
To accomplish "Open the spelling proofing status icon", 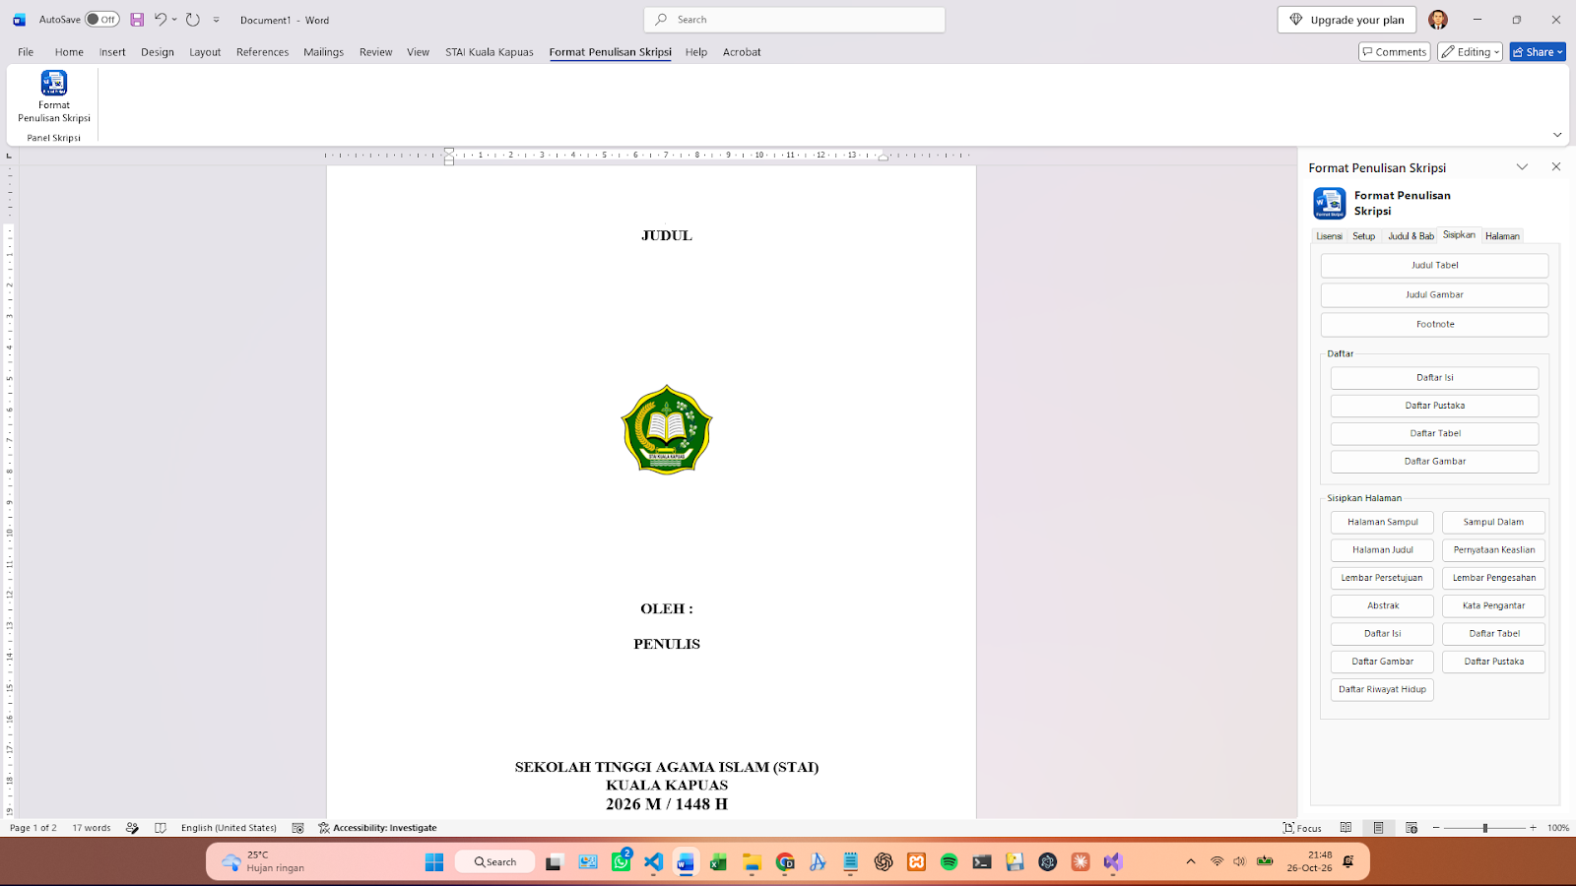I will (132, 828).
